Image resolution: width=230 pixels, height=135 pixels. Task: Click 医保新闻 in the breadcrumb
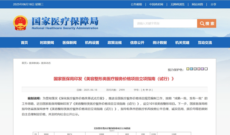point(34,63)
